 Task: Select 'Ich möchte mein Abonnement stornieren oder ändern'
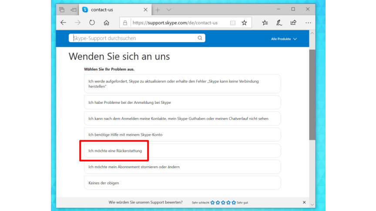click(x=182, y=167)
